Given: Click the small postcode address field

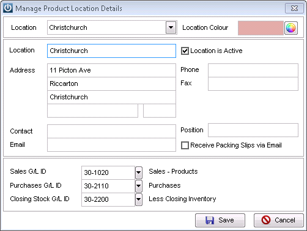Looking at the screenshot, I should coord(160,111).
